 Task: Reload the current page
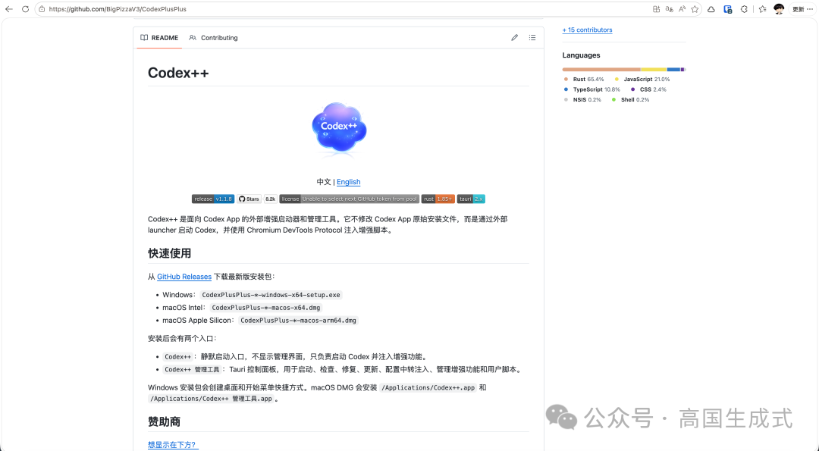pyautogui.click(x=25, y=9)
